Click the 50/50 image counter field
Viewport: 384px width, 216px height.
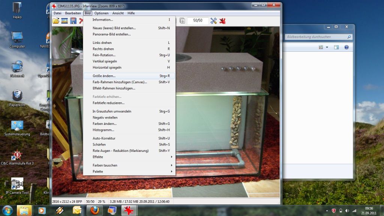coord(198,21)
